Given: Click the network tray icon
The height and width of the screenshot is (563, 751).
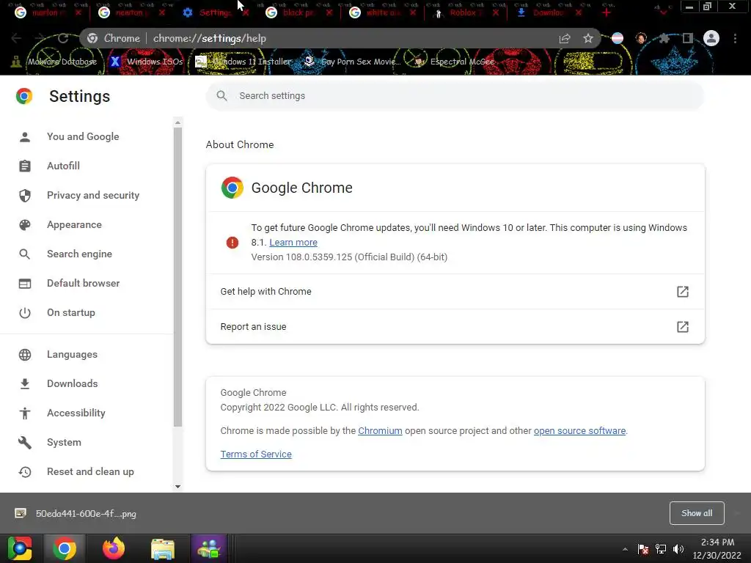Looking at the screenshot, I should [x=661, y=549].
